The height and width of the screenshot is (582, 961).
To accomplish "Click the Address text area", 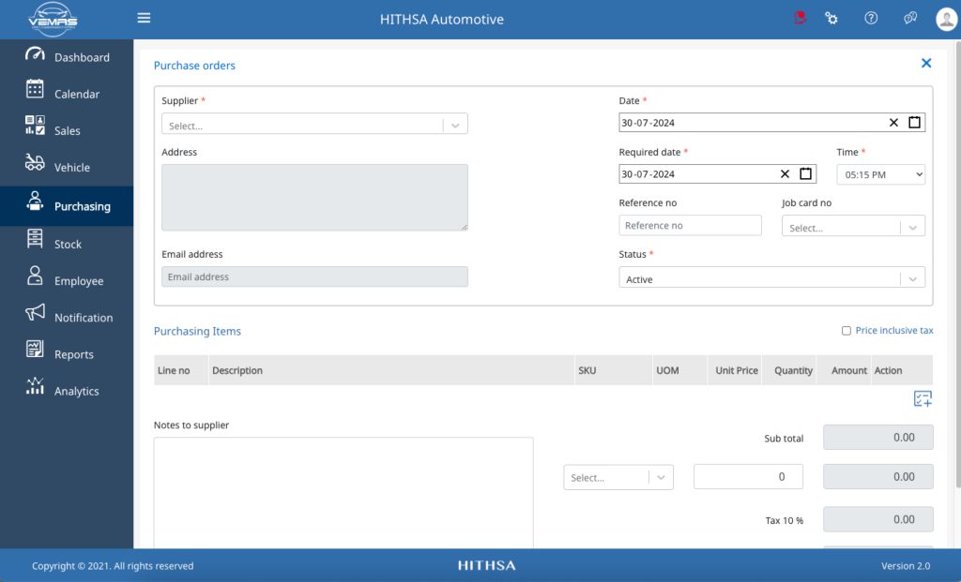I will pos(314,197).
